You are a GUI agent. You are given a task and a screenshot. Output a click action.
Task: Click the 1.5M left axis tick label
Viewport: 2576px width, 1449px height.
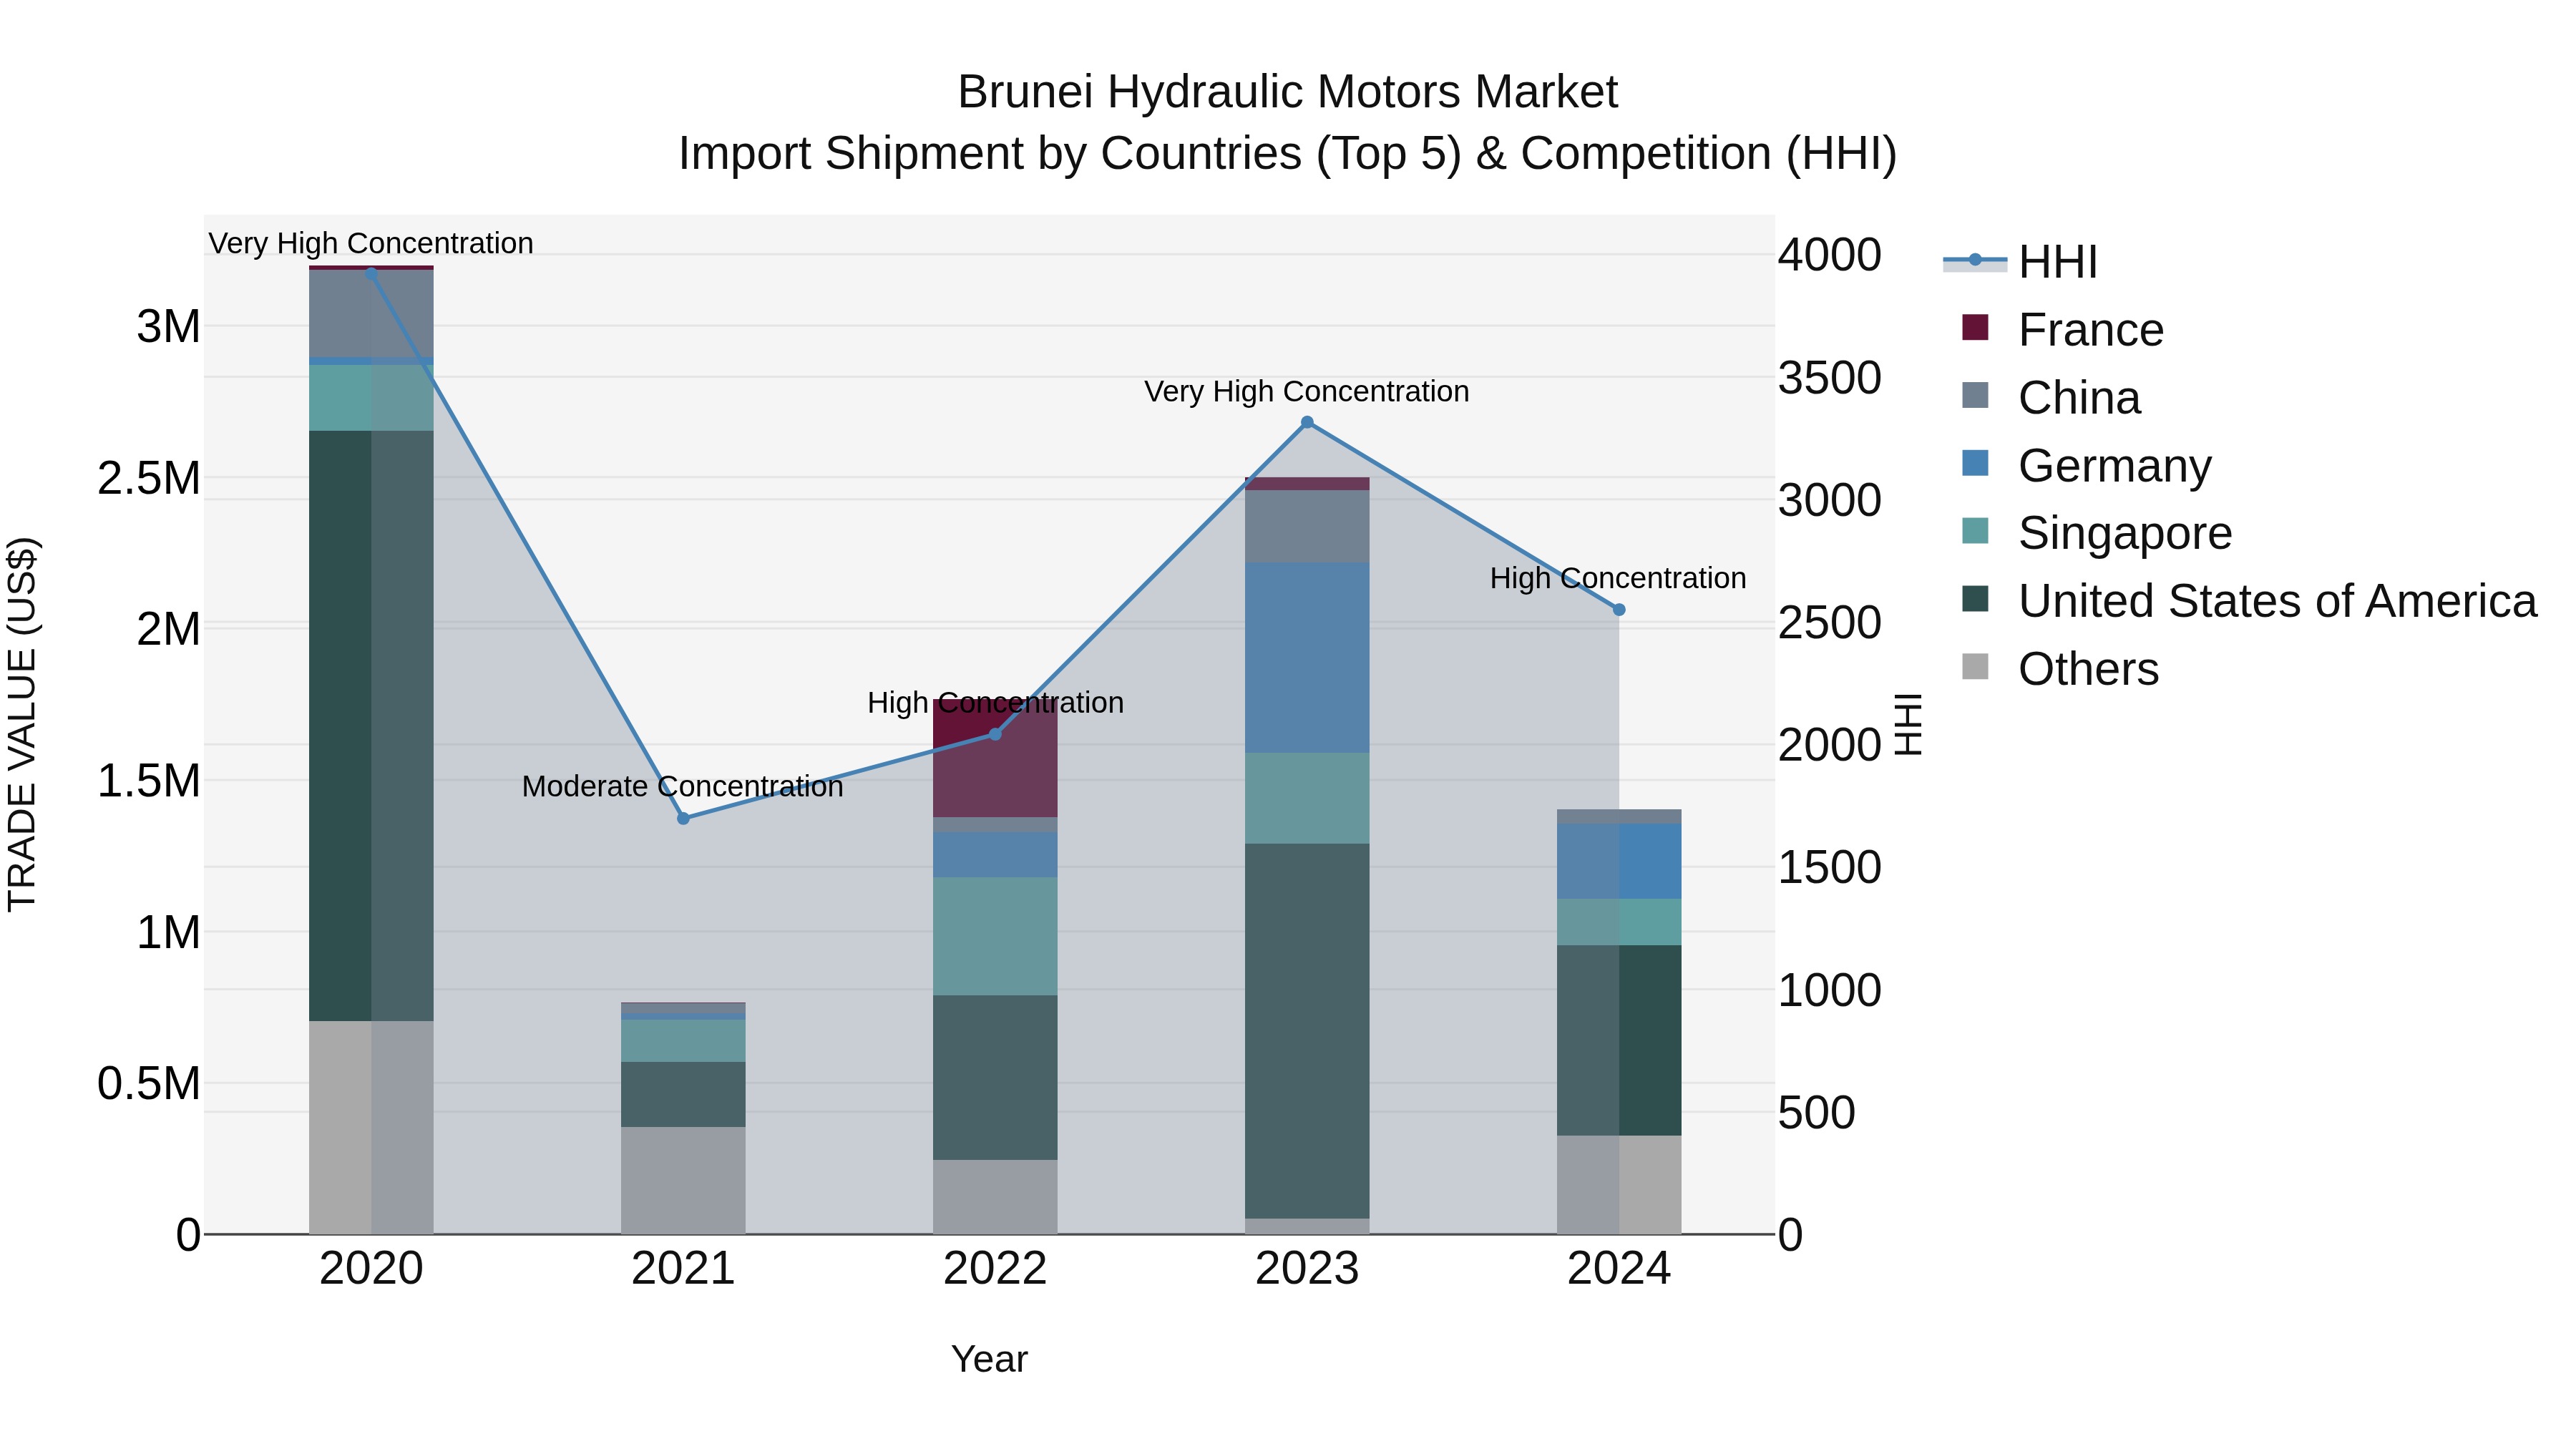click(x=149, y=780)
